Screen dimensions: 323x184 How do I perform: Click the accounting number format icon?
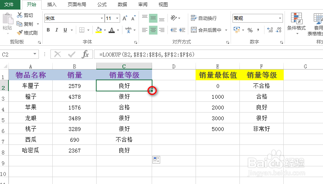click(236, 30)
